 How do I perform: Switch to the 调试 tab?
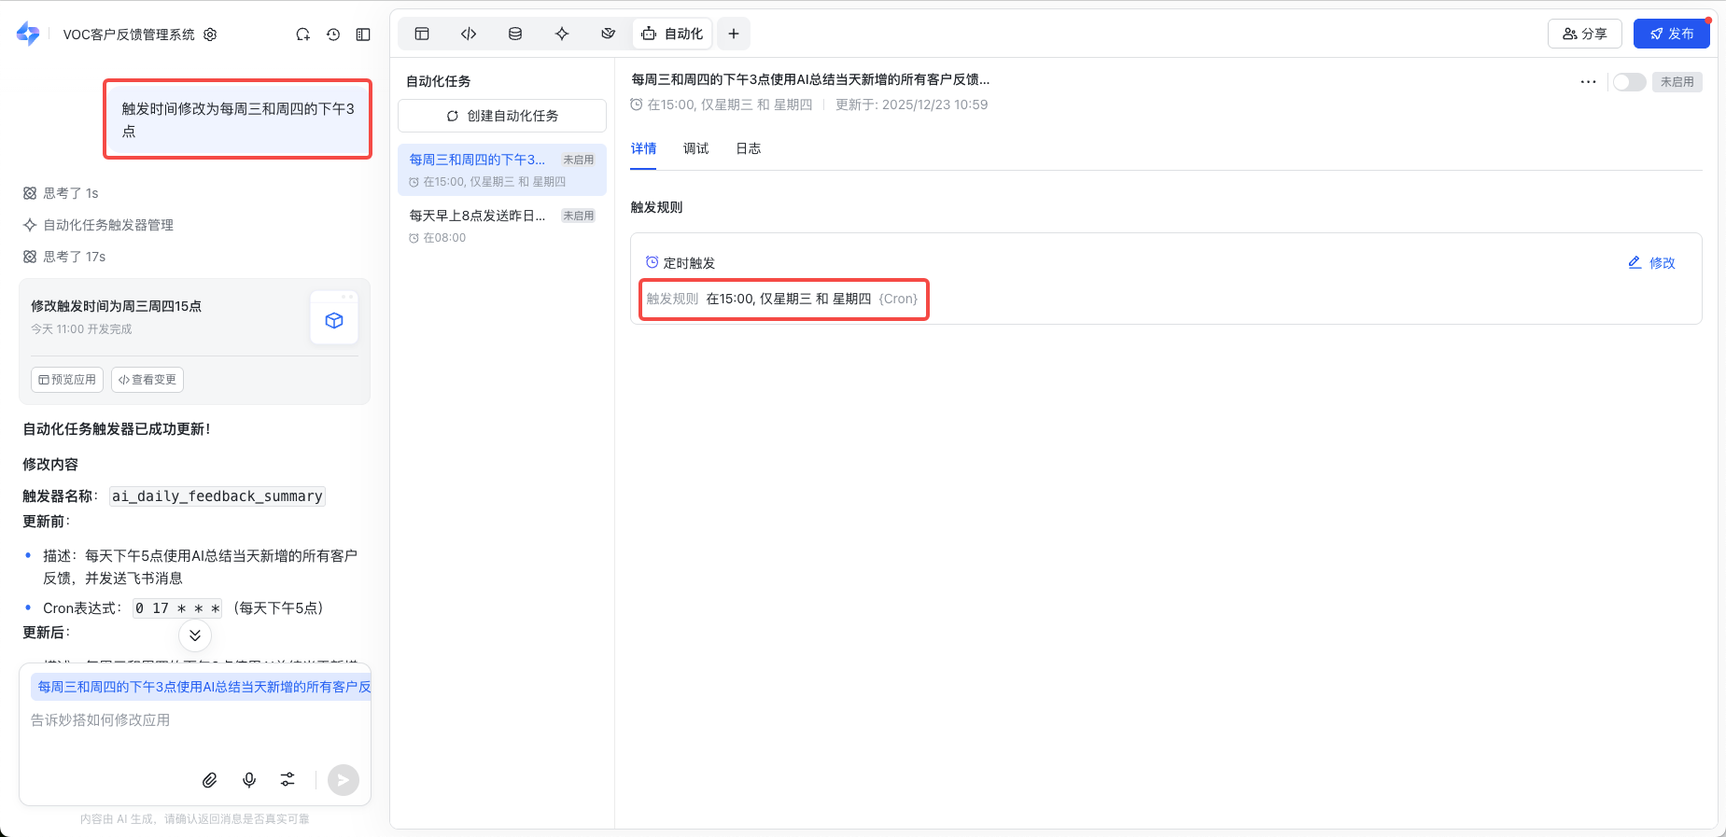[x=695, y=148]
